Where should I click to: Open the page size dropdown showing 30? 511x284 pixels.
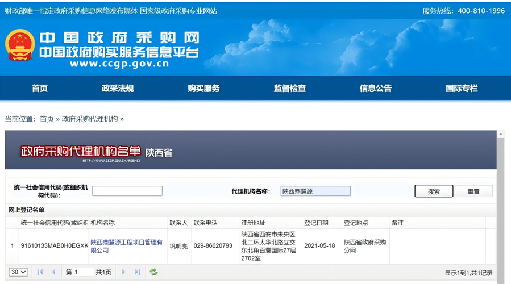pos(19,272)
